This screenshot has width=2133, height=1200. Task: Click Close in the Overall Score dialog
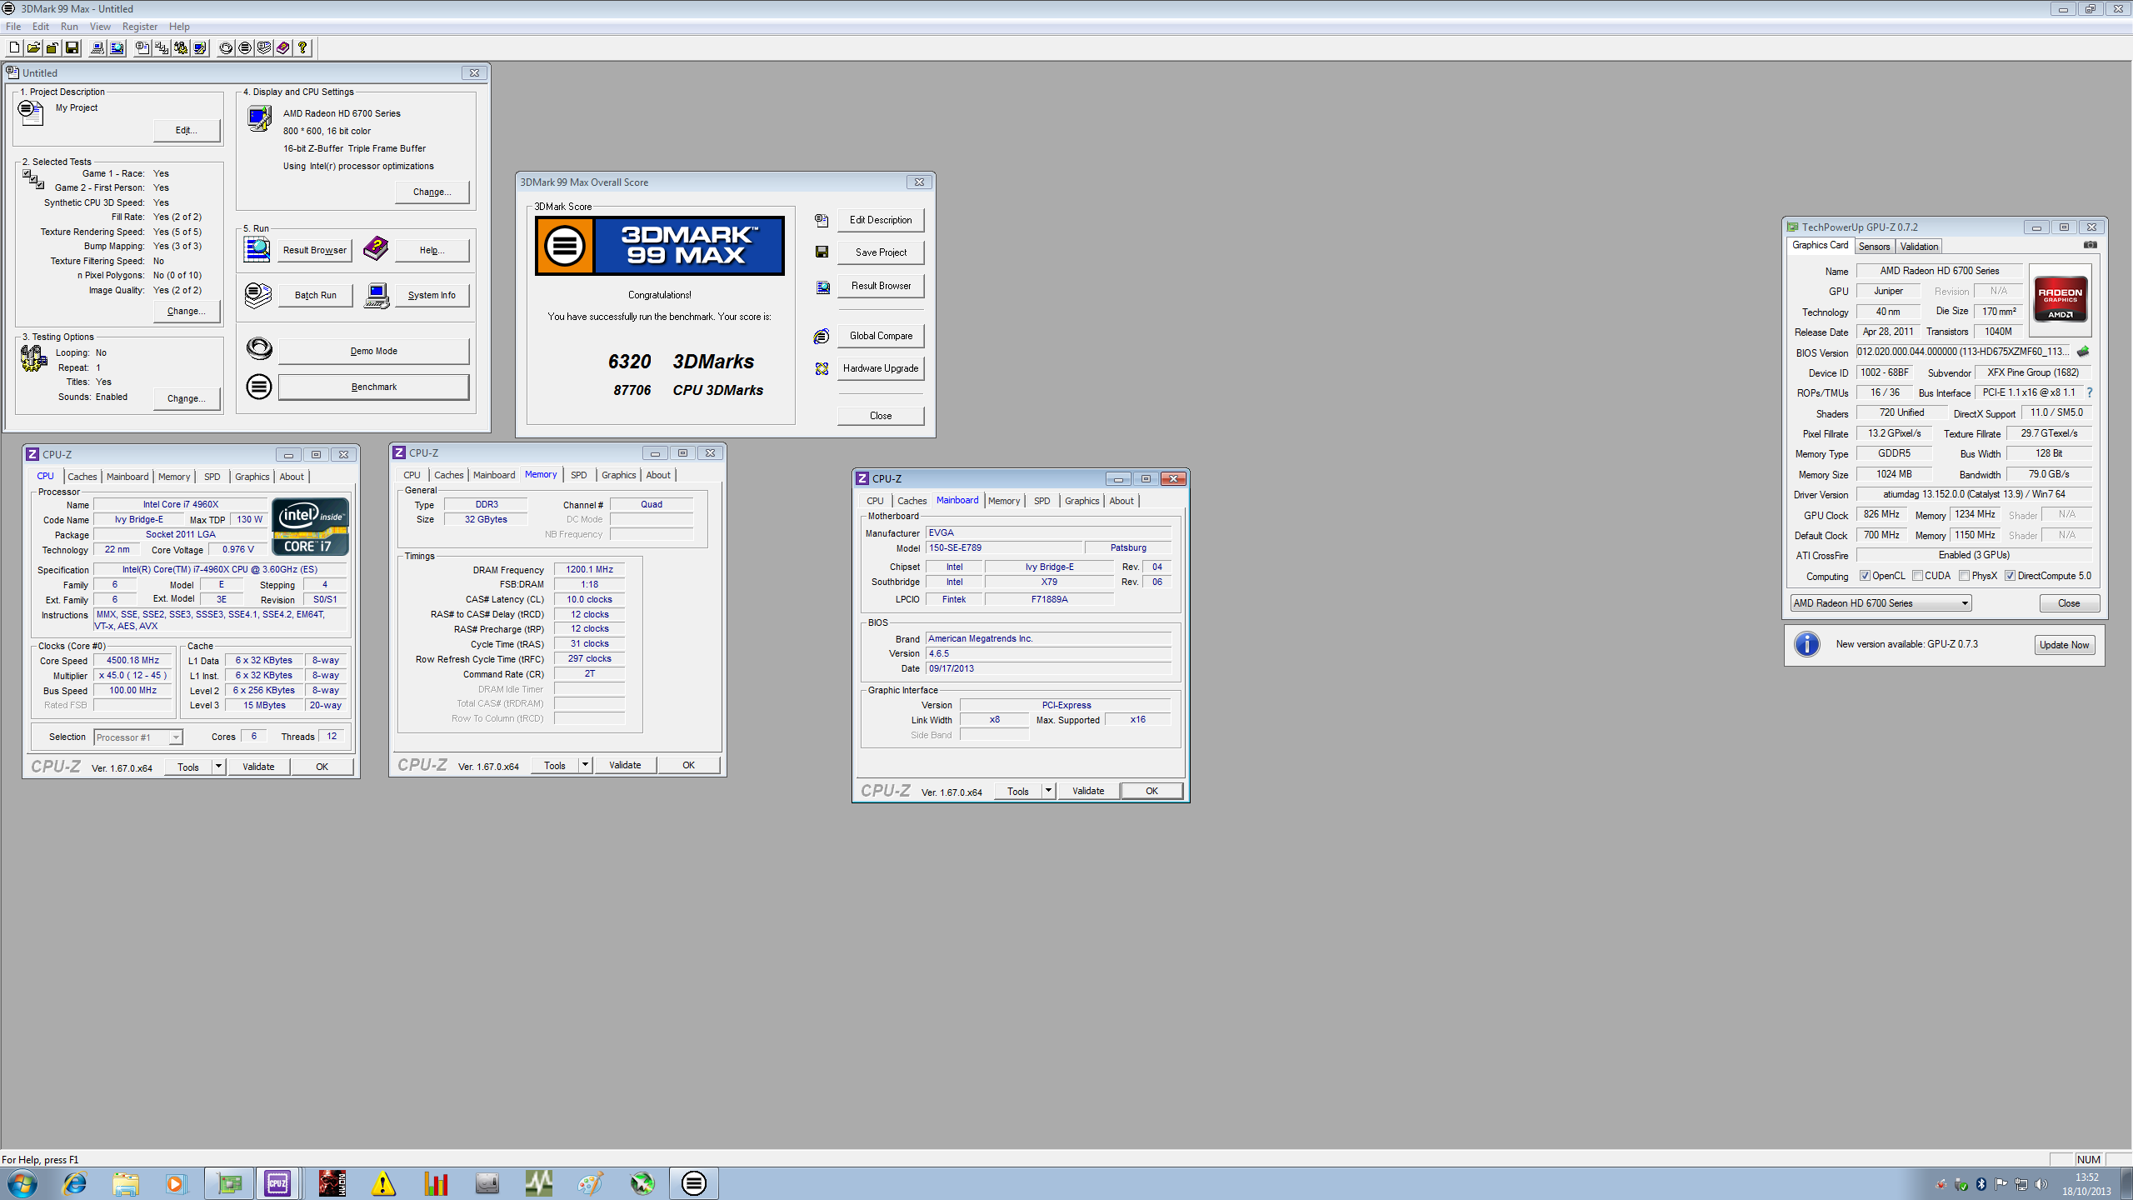pyautogui.click(x=881, y=416)
